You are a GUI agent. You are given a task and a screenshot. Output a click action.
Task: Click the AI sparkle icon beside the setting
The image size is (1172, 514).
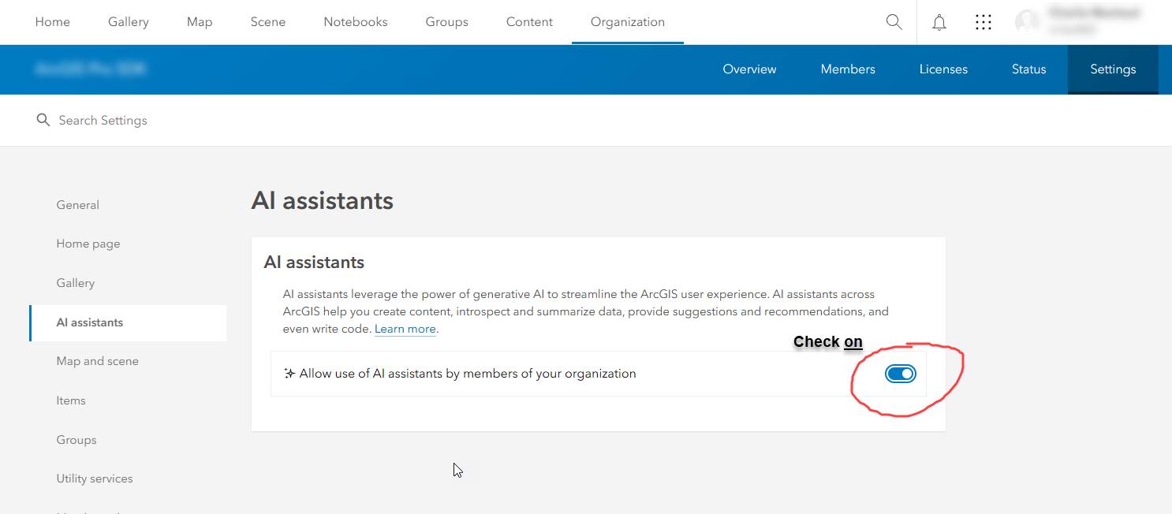tap(288, 373)
